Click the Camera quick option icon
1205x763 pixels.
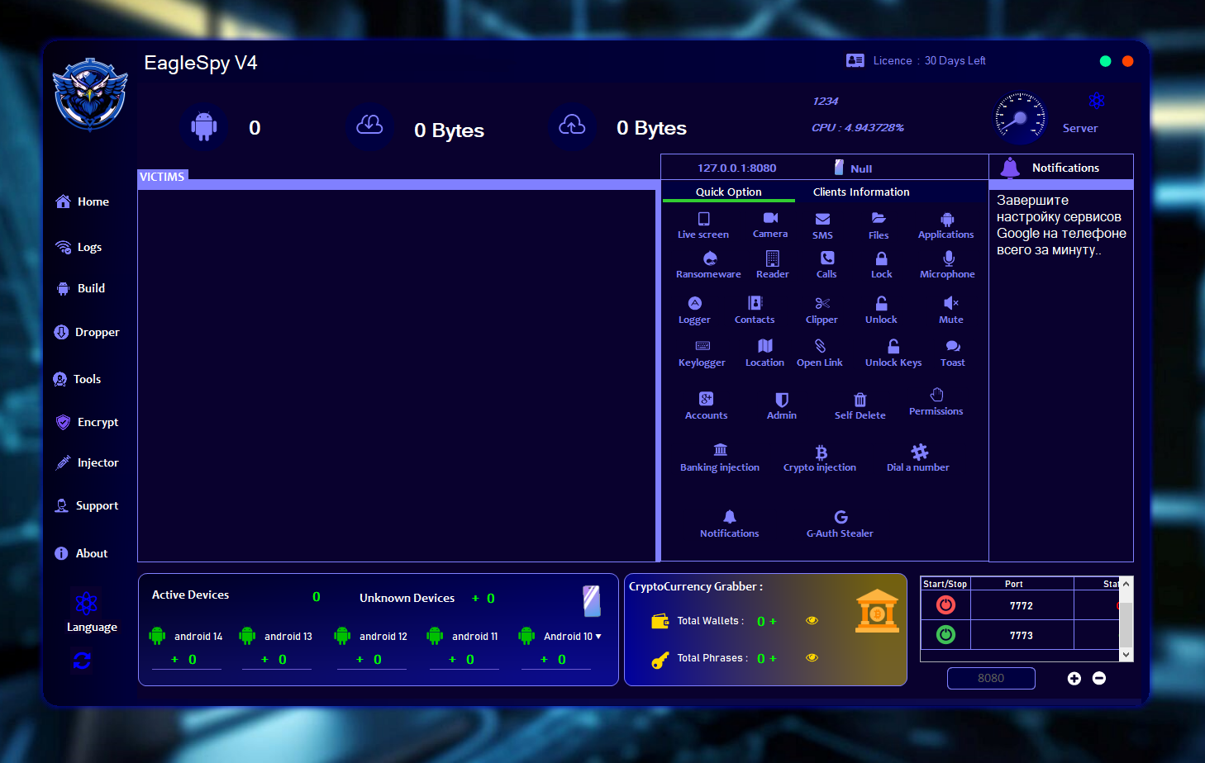coord(770,218)
